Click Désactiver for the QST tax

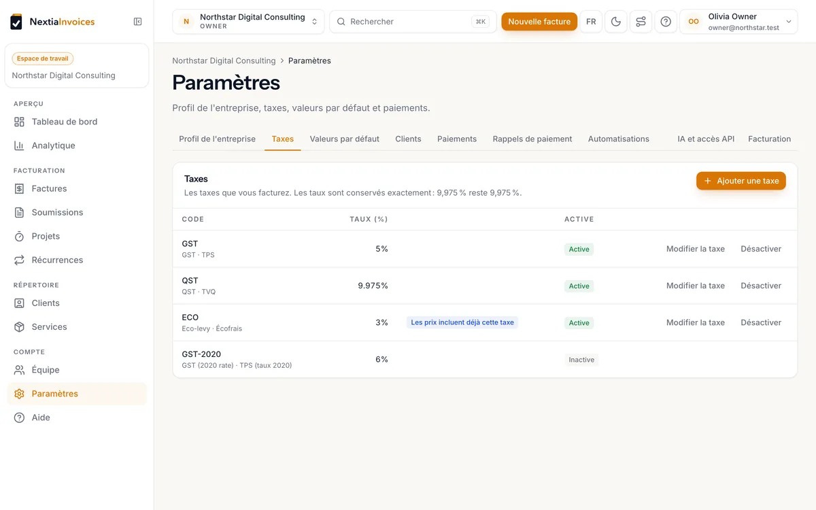tap(761, 286)
